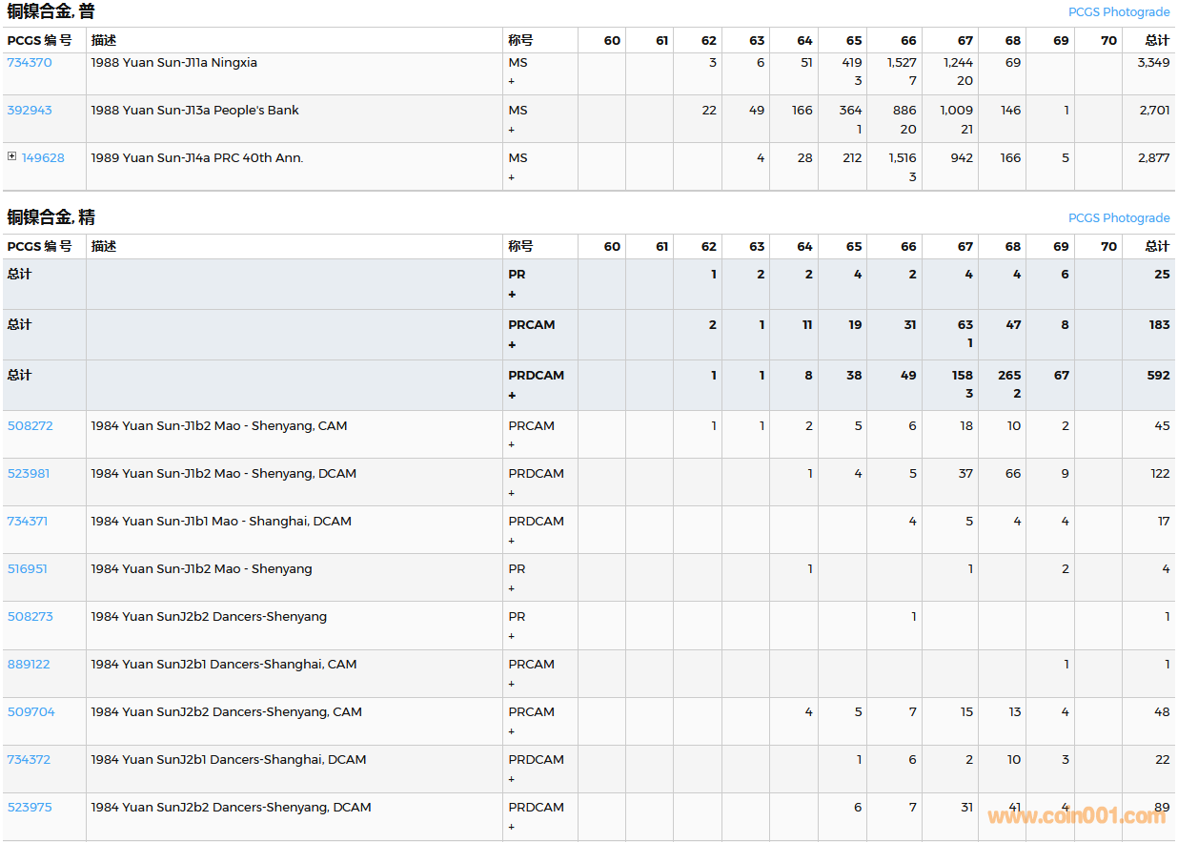Open coin entry 392943
Image resolution: width=1178 pixels, height=842 pixels.
(x=30, y=111)
